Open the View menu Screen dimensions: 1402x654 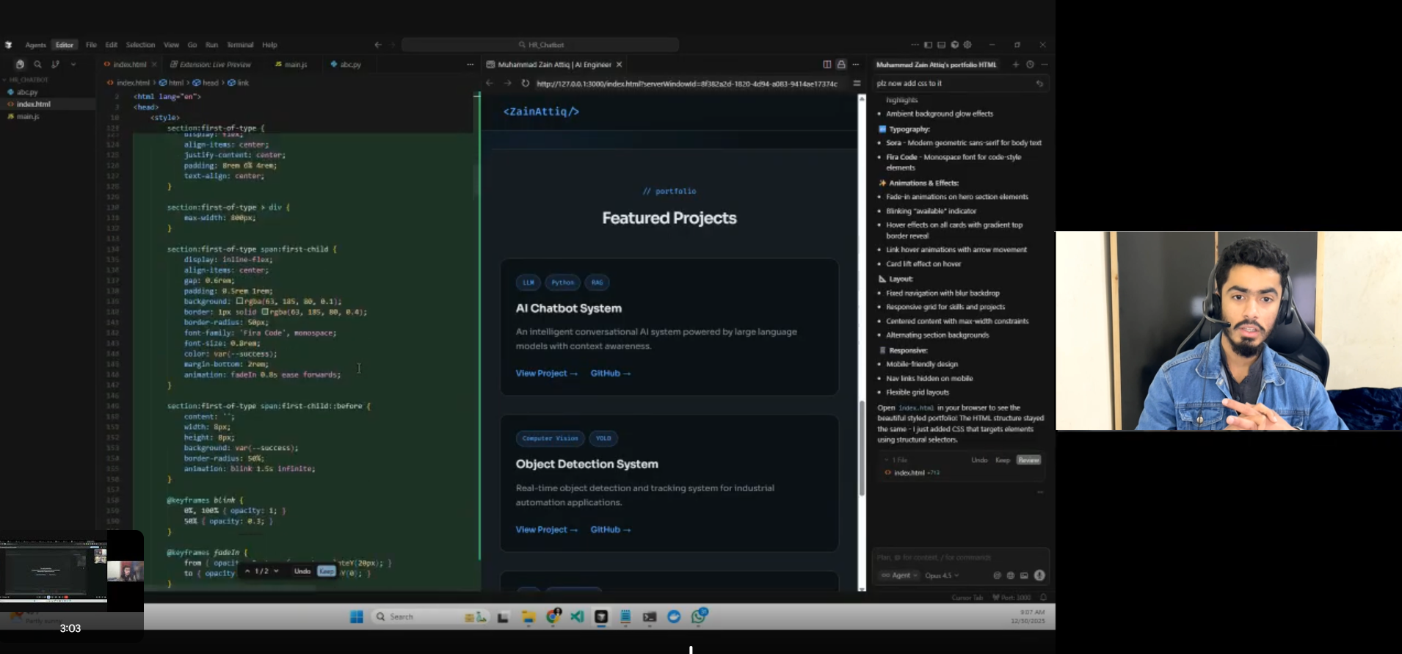click(x=171, y=45)
